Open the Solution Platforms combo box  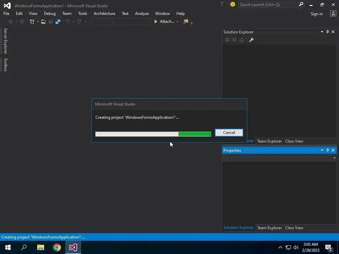point(132,21)
